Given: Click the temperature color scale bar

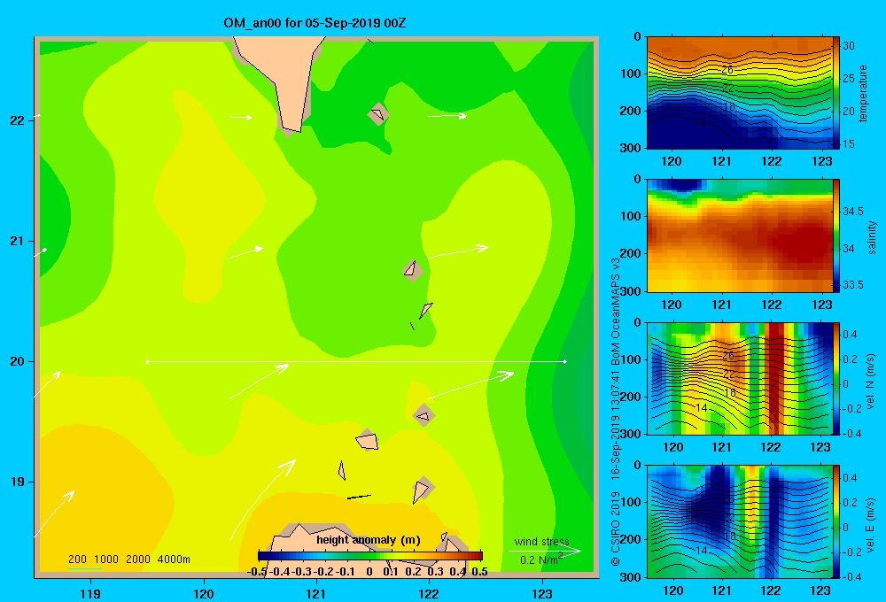Looking at the screenshot, I should 836,93.
